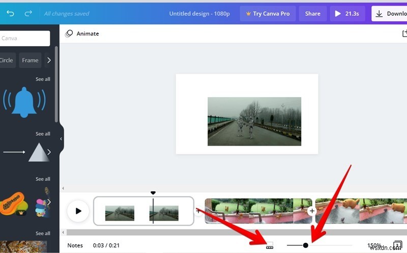407x253 pixels.
Task: See all graphics above papaya sticker
Action: (x=43, y=179)
